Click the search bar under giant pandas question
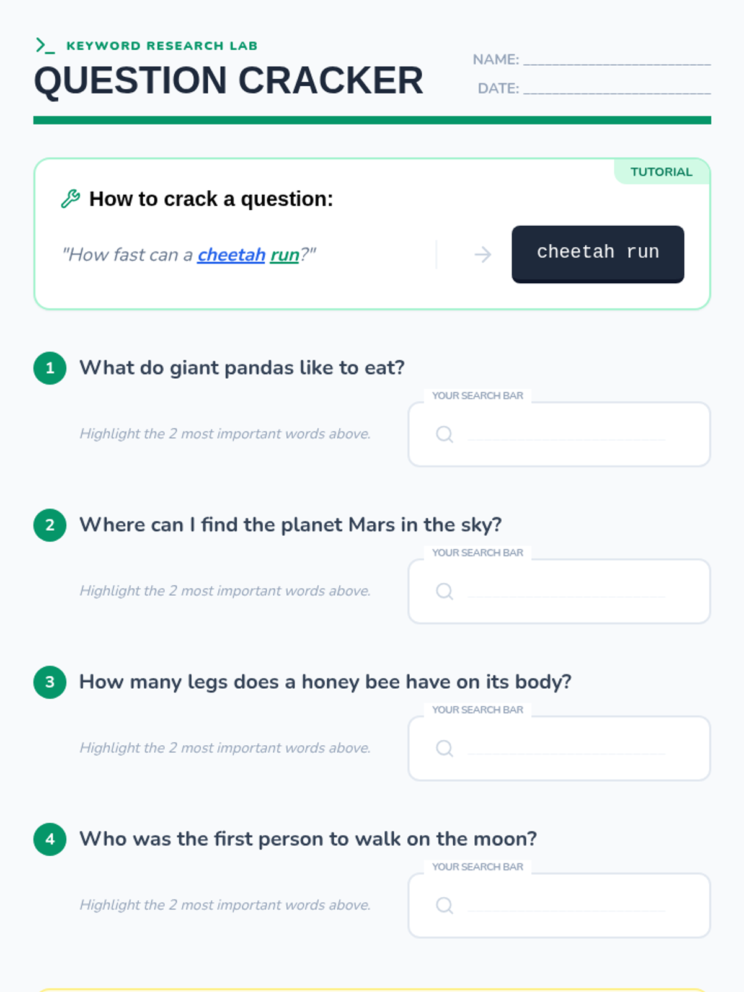 [x=565, y=434]
